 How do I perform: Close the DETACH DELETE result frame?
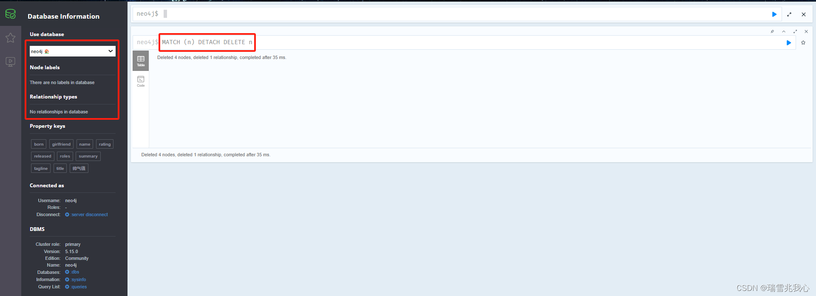[806, 31]
